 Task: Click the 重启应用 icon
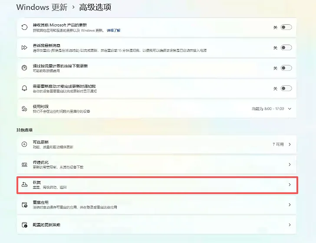pos(24,205)
